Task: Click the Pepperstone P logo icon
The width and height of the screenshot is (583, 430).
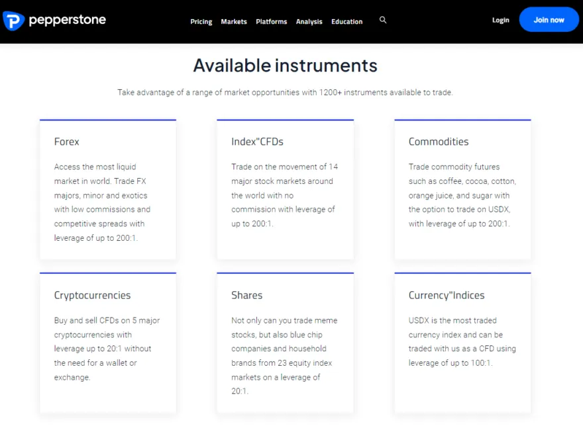Action: [x=13, y=21]
